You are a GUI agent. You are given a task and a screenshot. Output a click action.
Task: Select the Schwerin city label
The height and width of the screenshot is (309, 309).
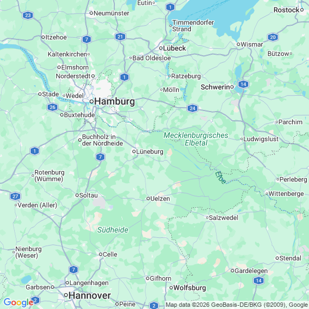[x=215, y=87]
